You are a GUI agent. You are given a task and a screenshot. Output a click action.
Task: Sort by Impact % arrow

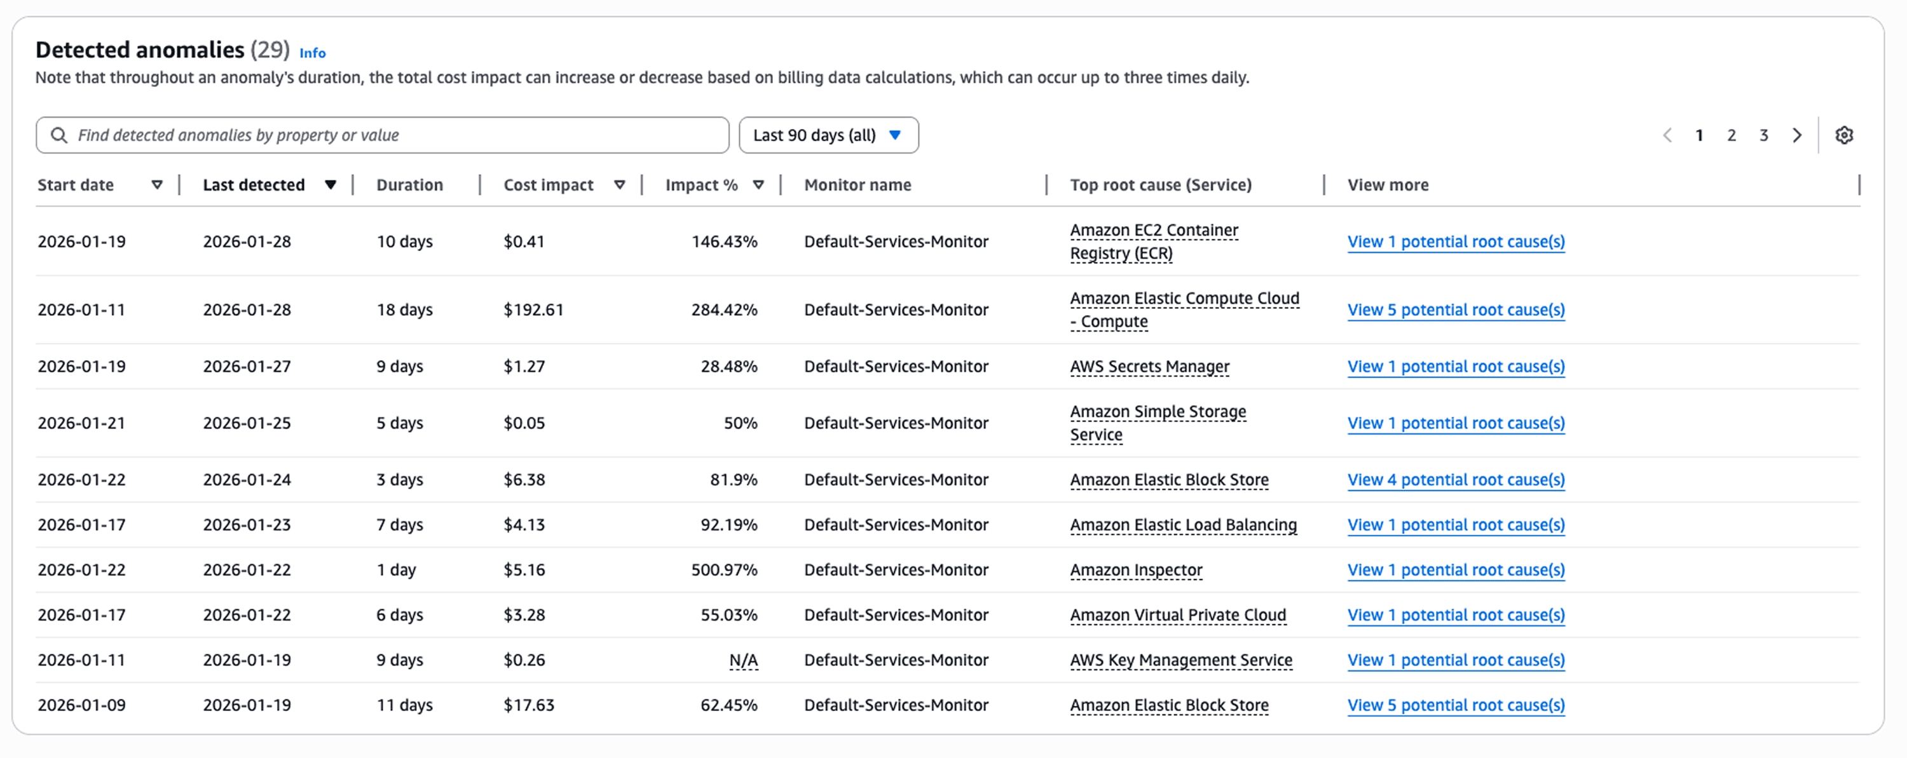[758, 185]
